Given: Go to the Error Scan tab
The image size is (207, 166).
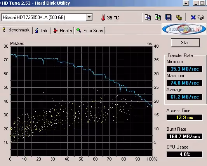Looking at the screenshot, I should pos(90,31).
